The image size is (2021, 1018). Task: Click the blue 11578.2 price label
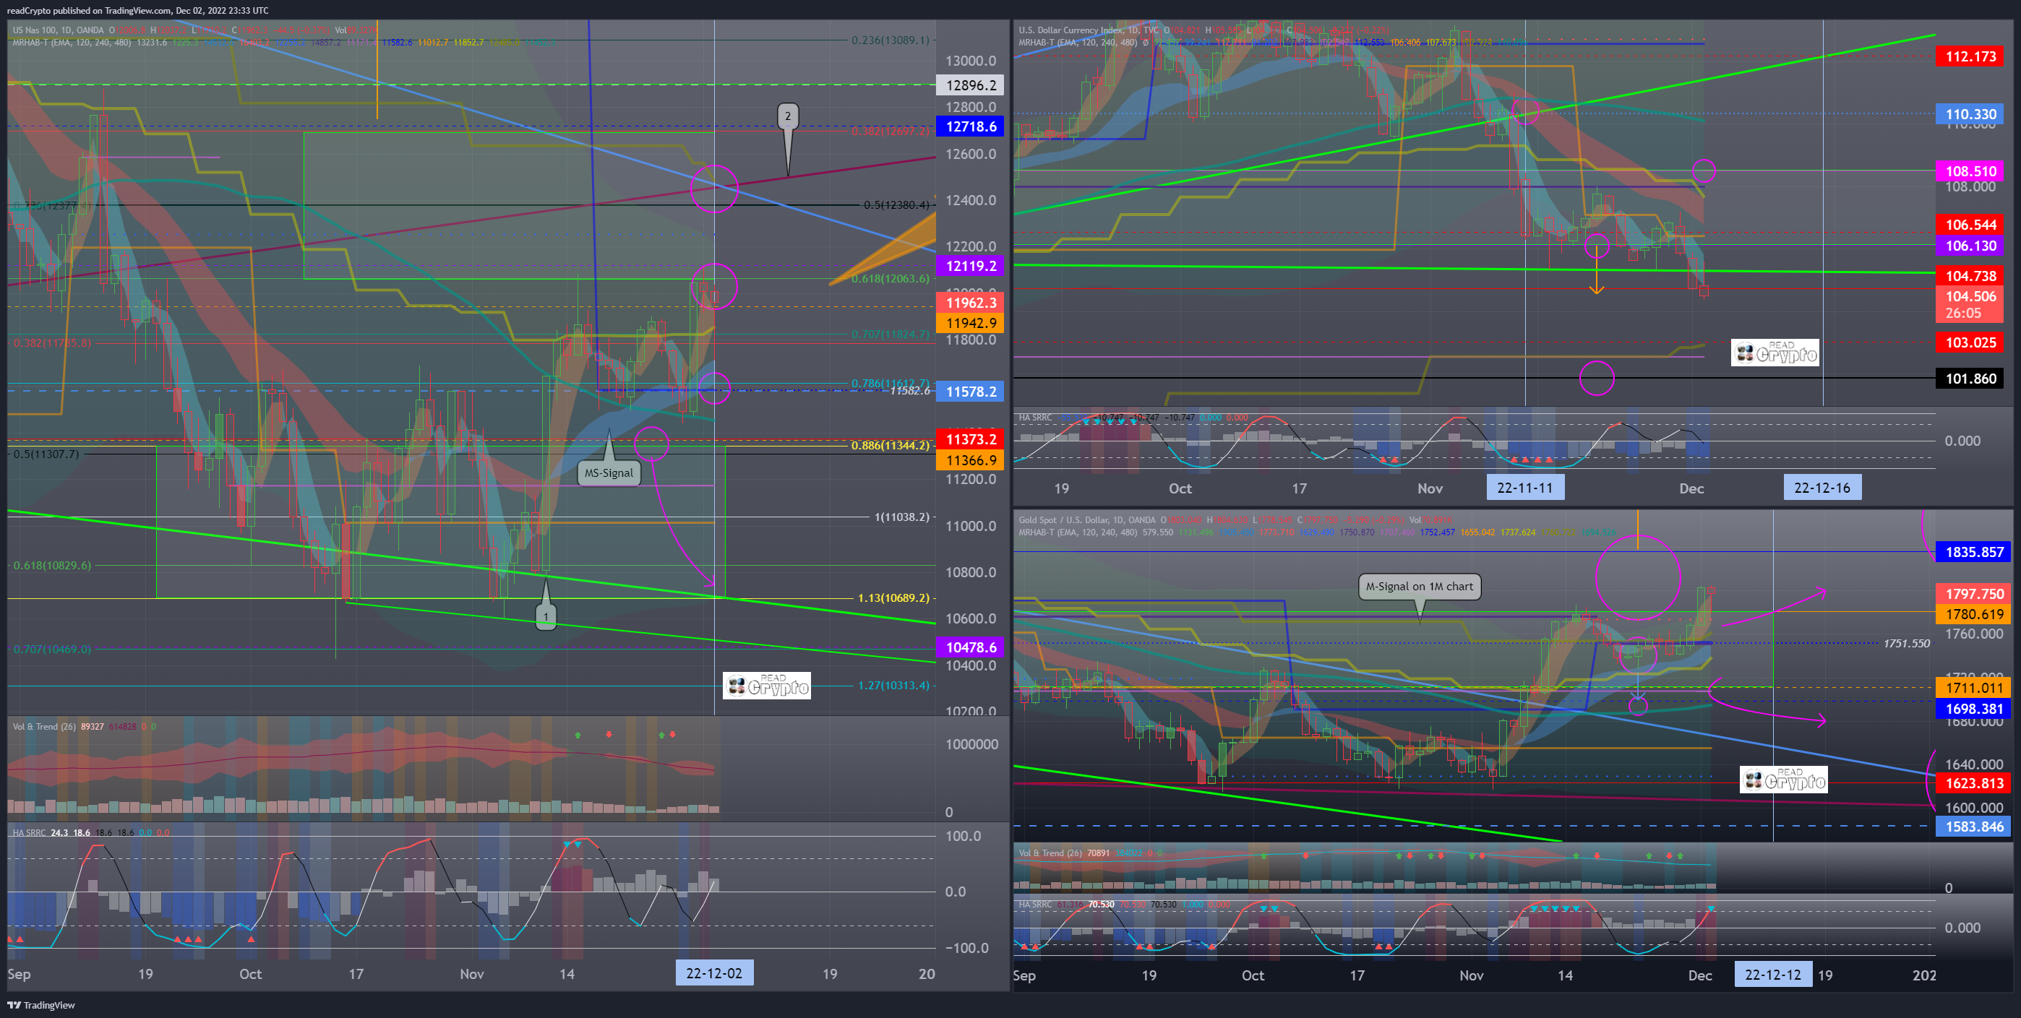pyautogui.click(x=970, y=392)
